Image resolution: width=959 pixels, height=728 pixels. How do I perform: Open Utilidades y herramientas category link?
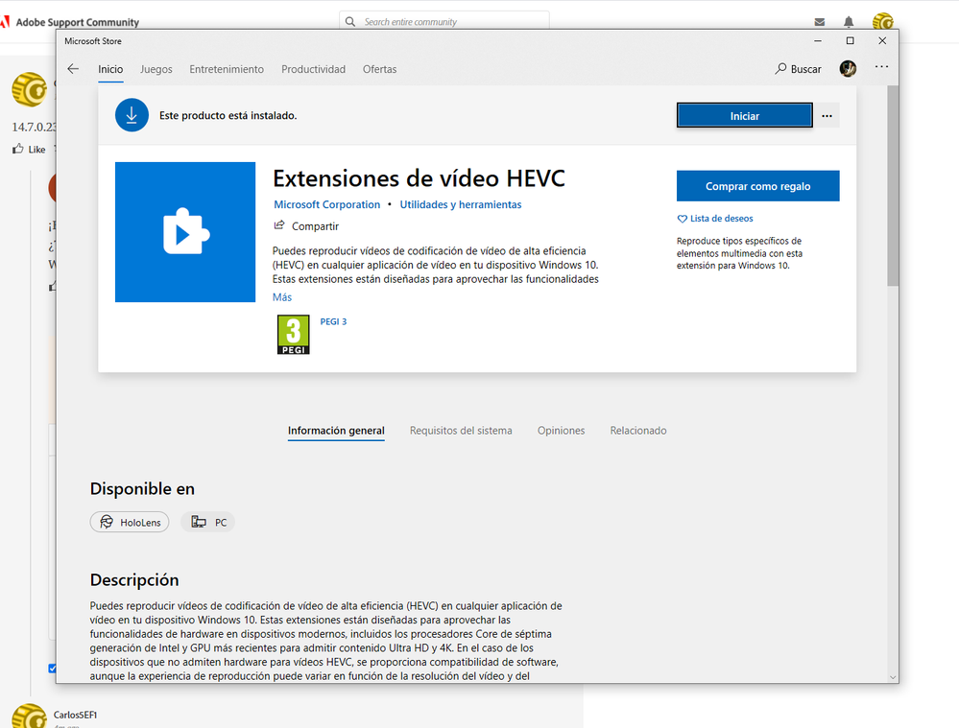(461, 204)
